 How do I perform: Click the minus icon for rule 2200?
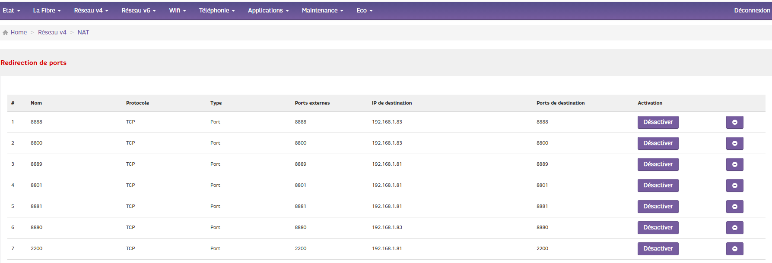click(734, 249)
